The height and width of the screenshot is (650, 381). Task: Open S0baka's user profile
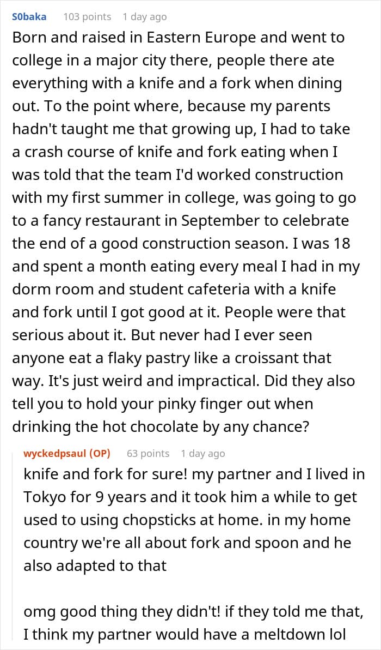click(x=29, y=17)
